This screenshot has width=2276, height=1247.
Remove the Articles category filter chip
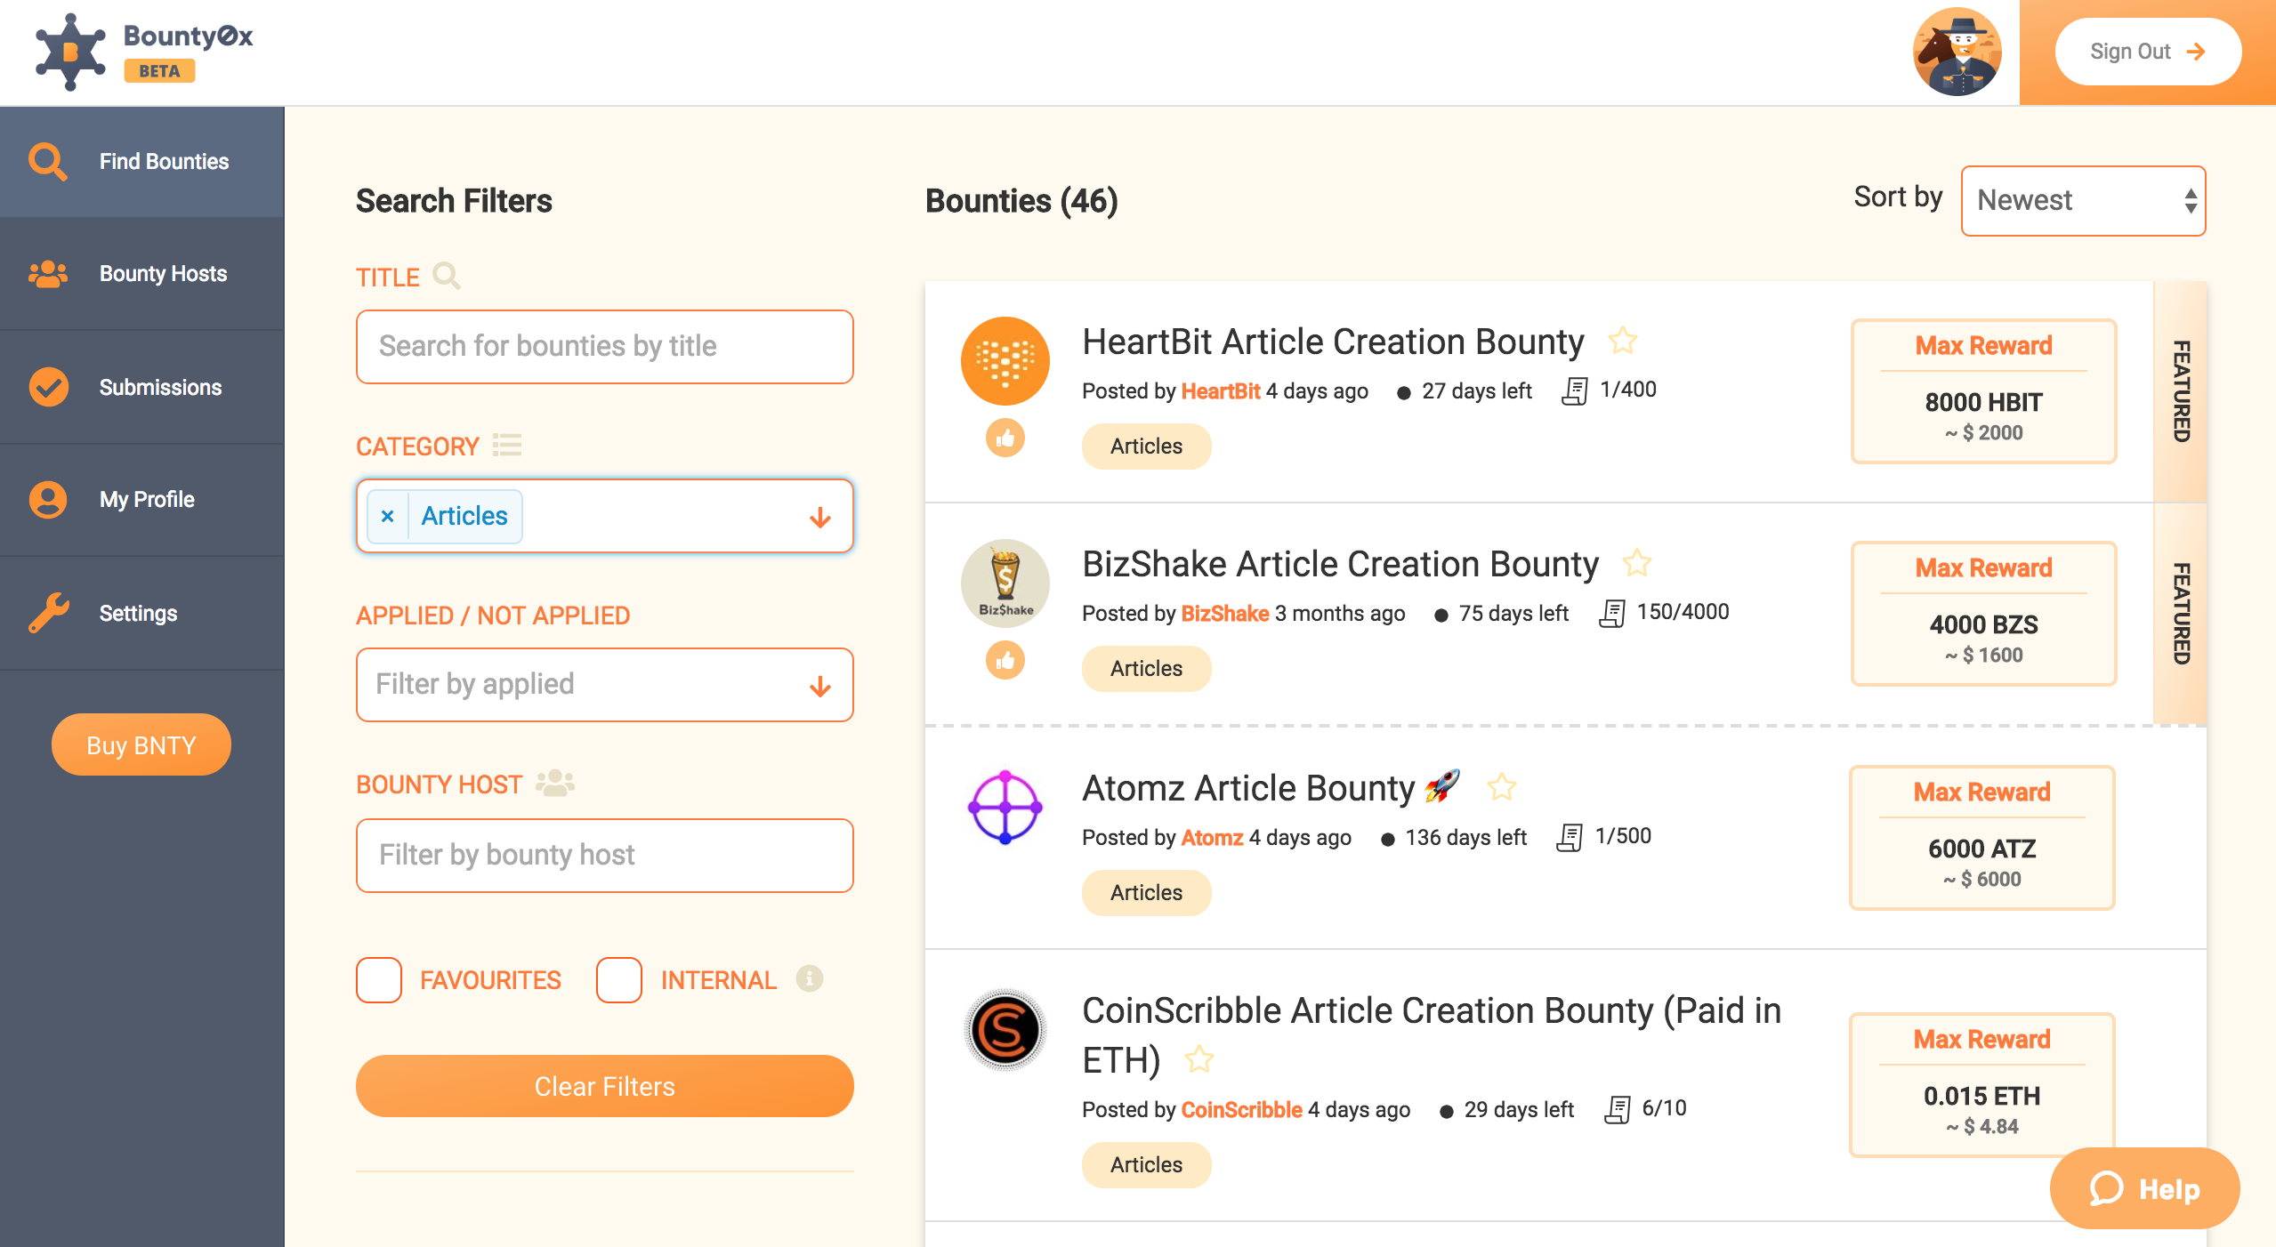(x=387, y=516)
